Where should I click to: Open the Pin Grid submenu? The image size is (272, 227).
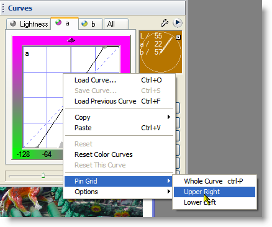118,181
